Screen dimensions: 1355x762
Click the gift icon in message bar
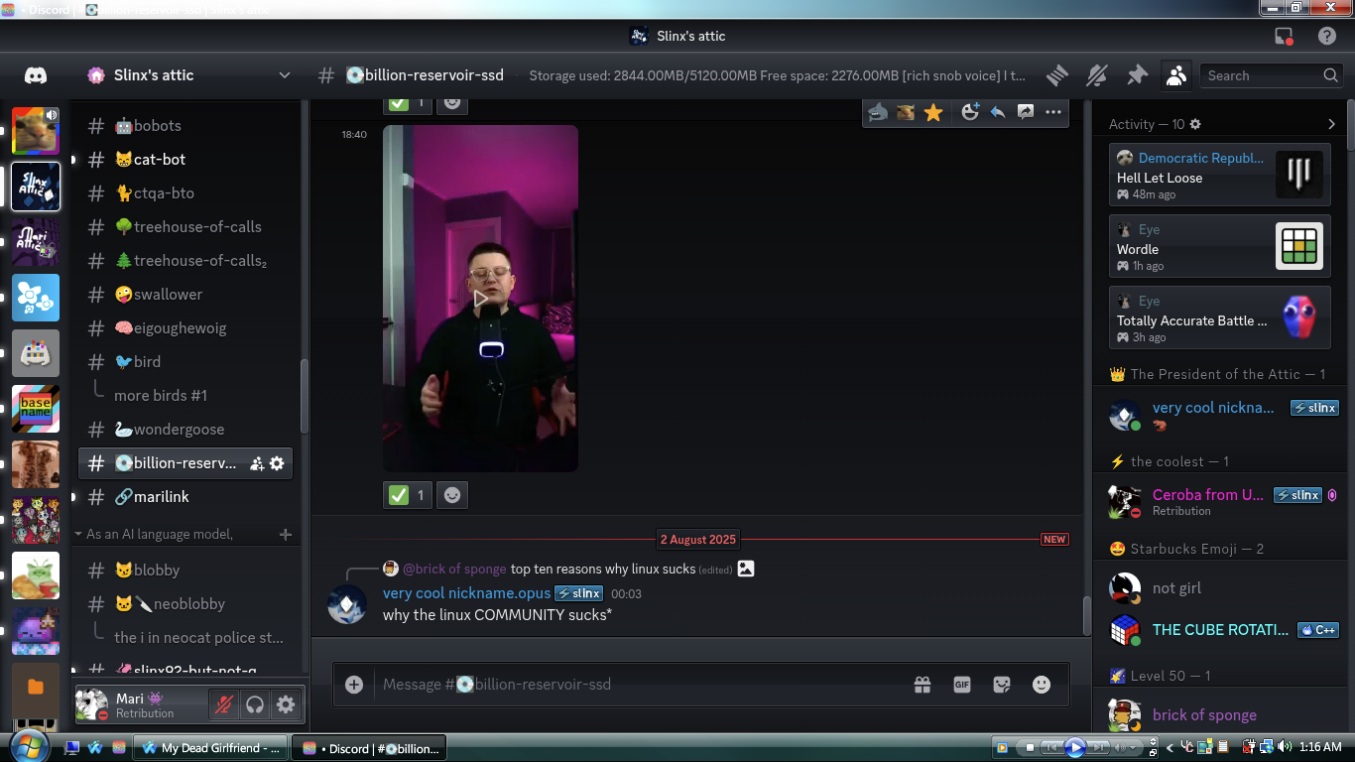923,685
